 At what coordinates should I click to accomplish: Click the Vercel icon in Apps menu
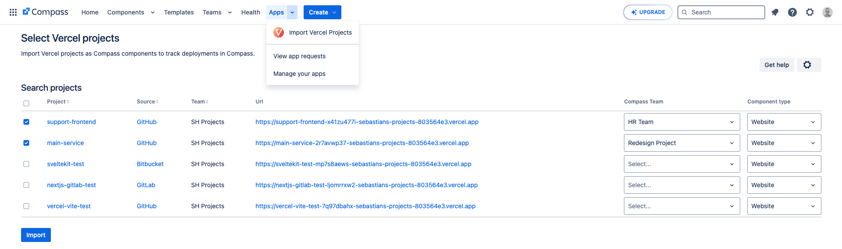click(279, 32)
